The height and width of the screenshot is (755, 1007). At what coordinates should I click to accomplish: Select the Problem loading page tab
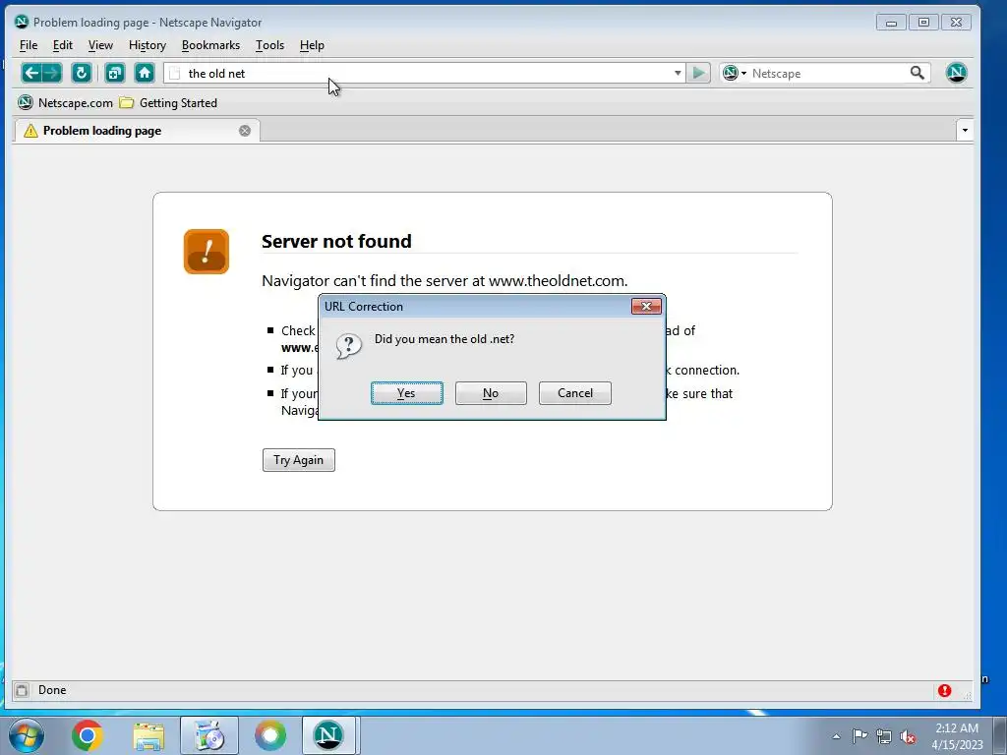(136, 131)
